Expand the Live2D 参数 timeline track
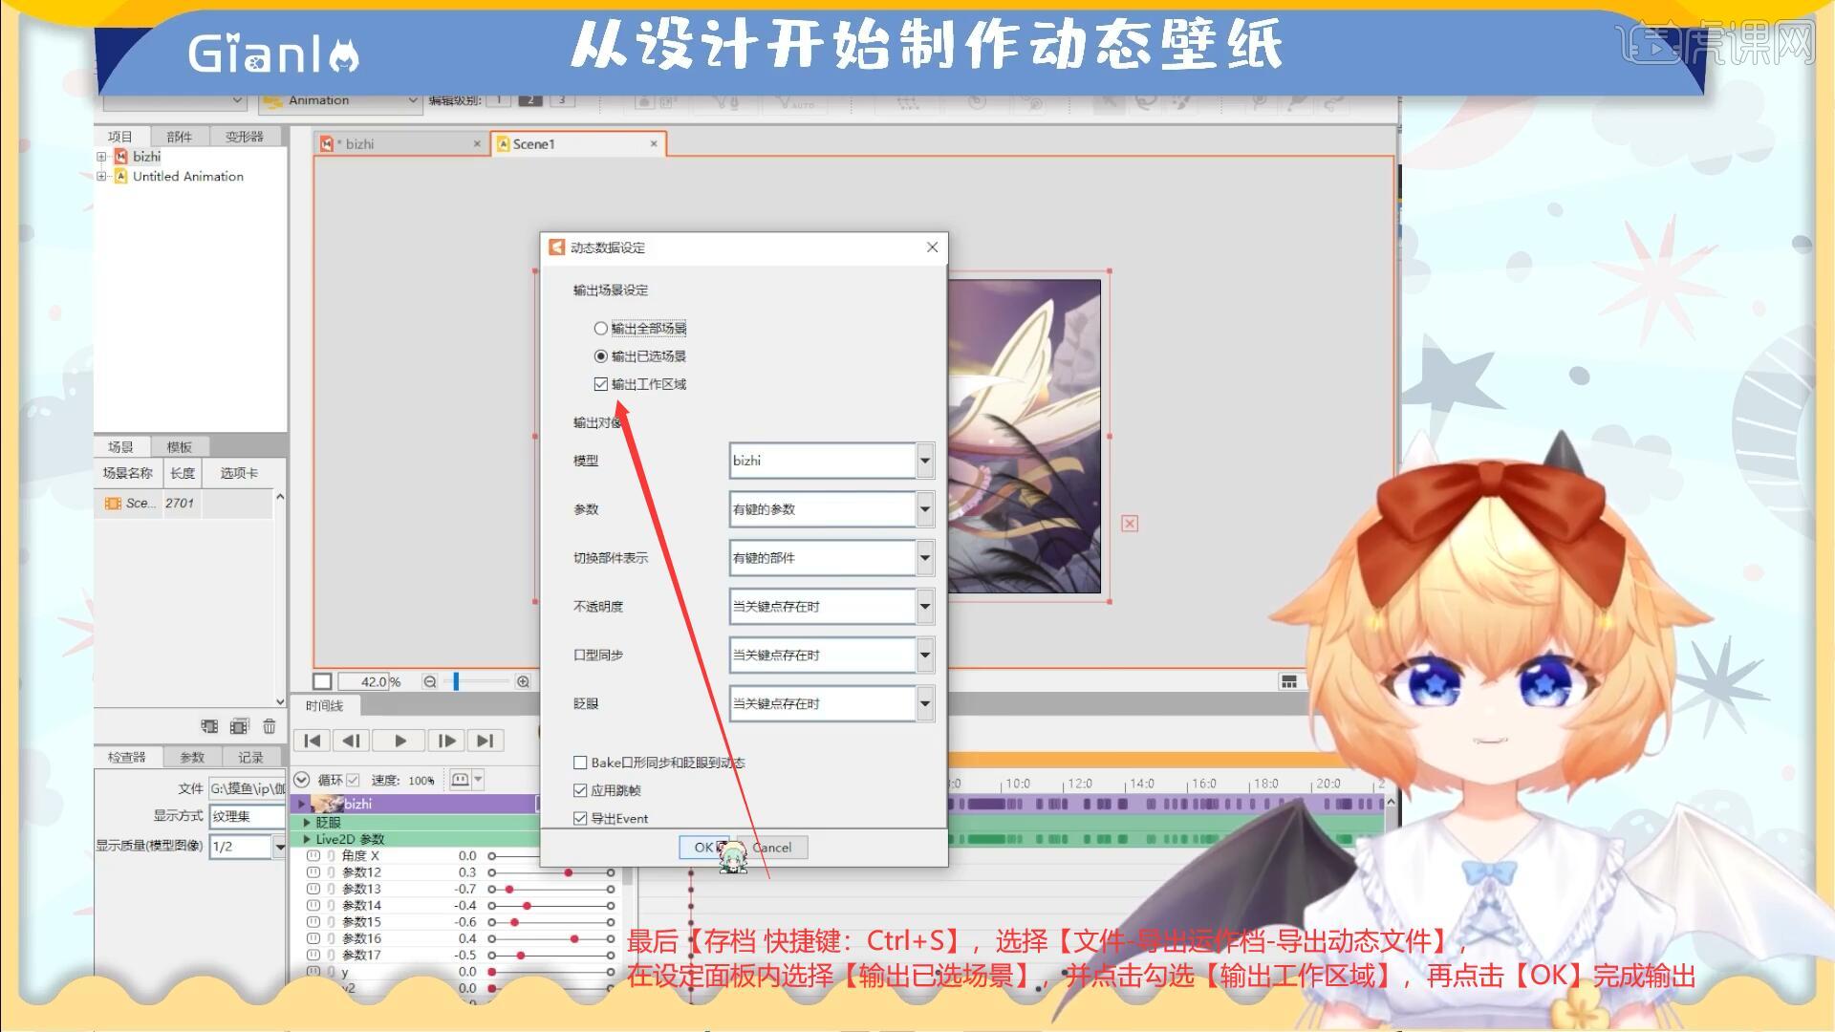The width and height of the screenshot is (1835, 1032). pos(306,838)
